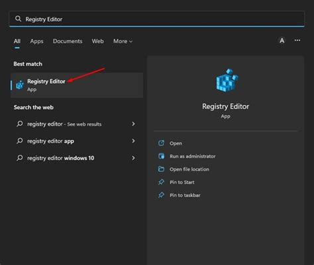This screenshot has height=265, width=314.
Task: Select the All tab
Action: 17,41
